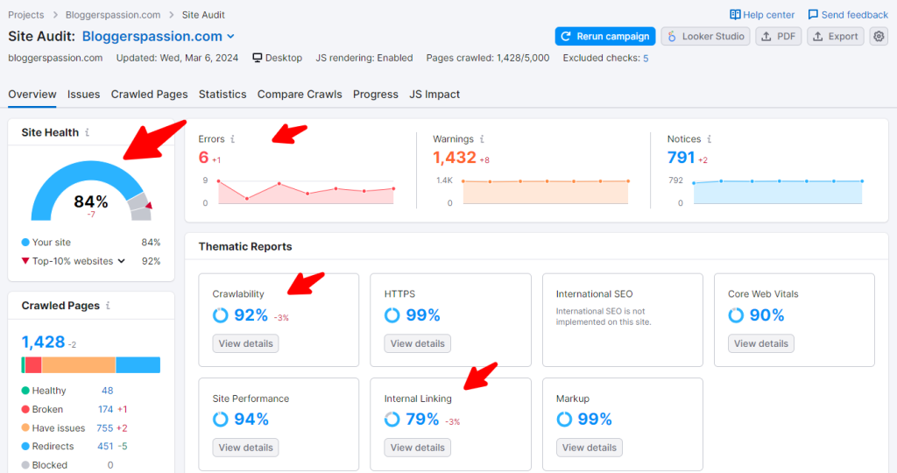Switch to the Statistics tab
Screen dimensions: 897x473
point(222,95)
